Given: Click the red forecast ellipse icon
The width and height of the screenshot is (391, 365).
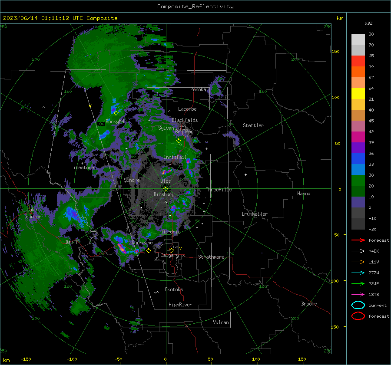Looking at the screenshot, I should 358,316.
